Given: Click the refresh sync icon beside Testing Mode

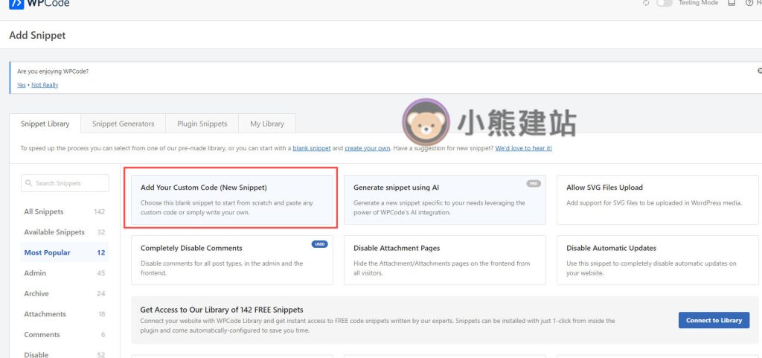Looking at the screenshot, I should click(x=646, y=3).
